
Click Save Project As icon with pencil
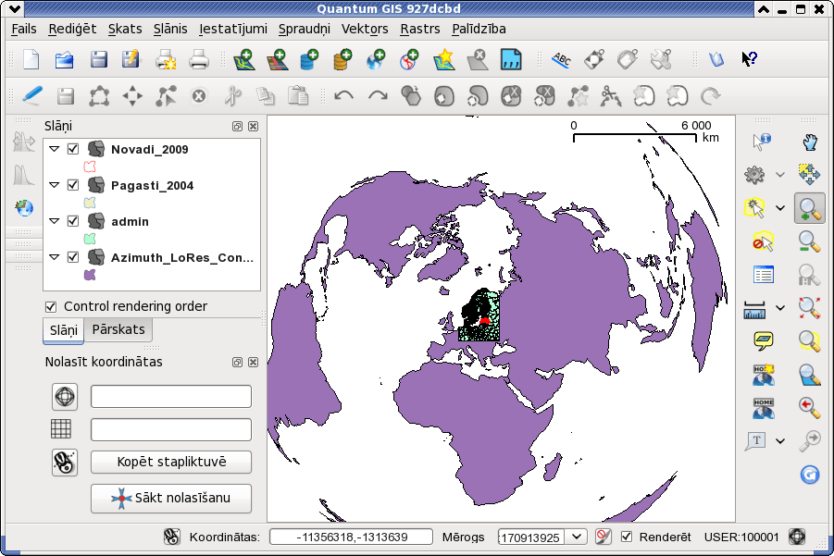tap(131, 59)
